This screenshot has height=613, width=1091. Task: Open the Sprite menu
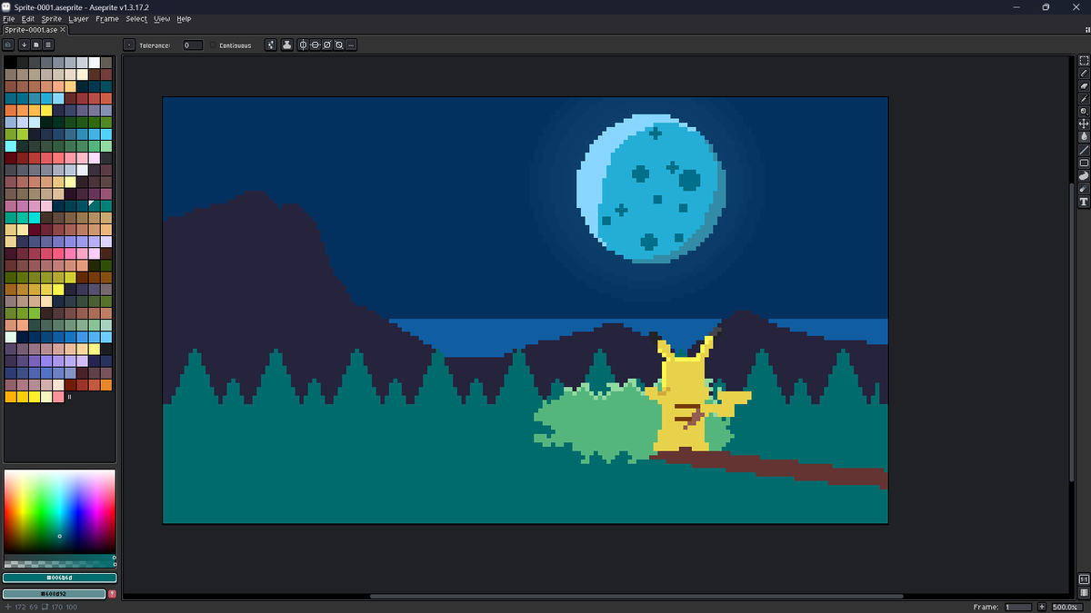52,19
